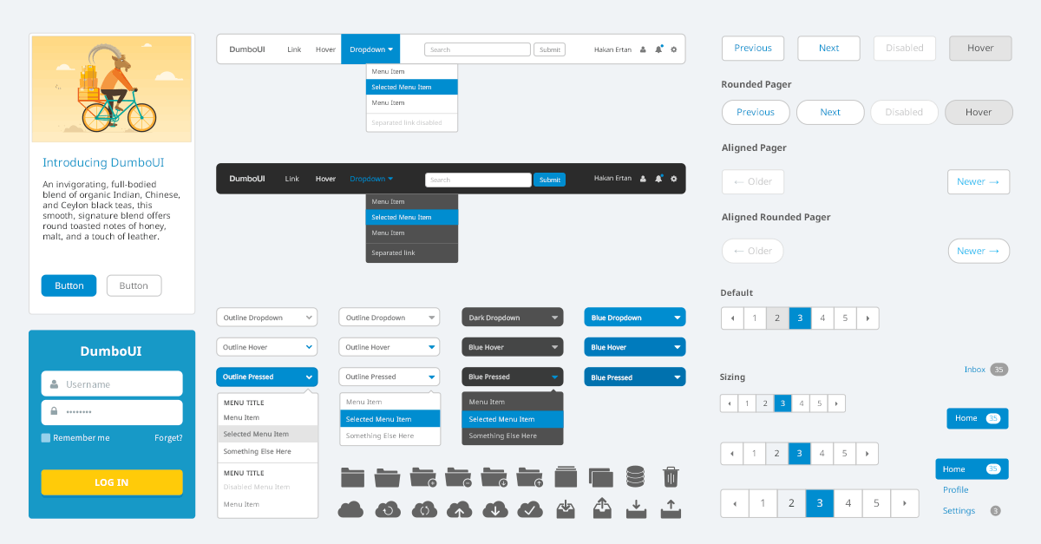
Task: Open the Profile tab under Home
Action: pos(955,490)
